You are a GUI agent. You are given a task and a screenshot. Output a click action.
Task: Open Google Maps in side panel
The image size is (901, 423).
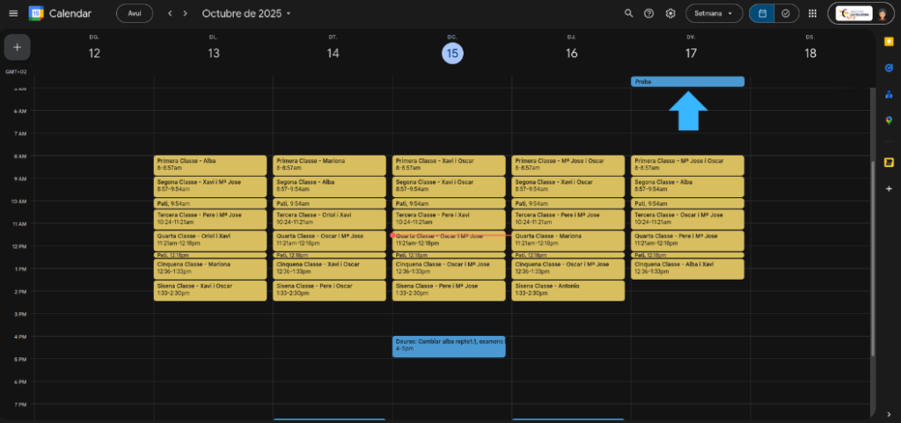pyautogui.click(x=889, y=120)
